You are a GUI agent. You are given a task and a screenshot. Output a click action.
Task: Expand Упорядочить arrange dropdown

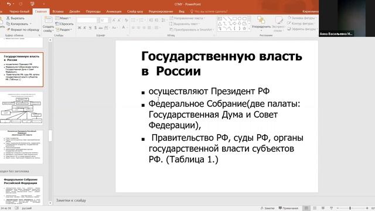pyautogui.click(x=261, y=24)
